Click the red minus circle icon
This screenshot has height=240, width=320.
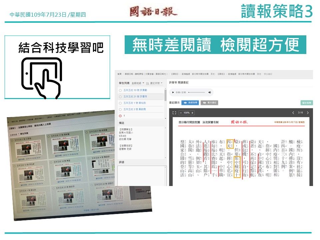pyautogui.click(x=120, y=116)
